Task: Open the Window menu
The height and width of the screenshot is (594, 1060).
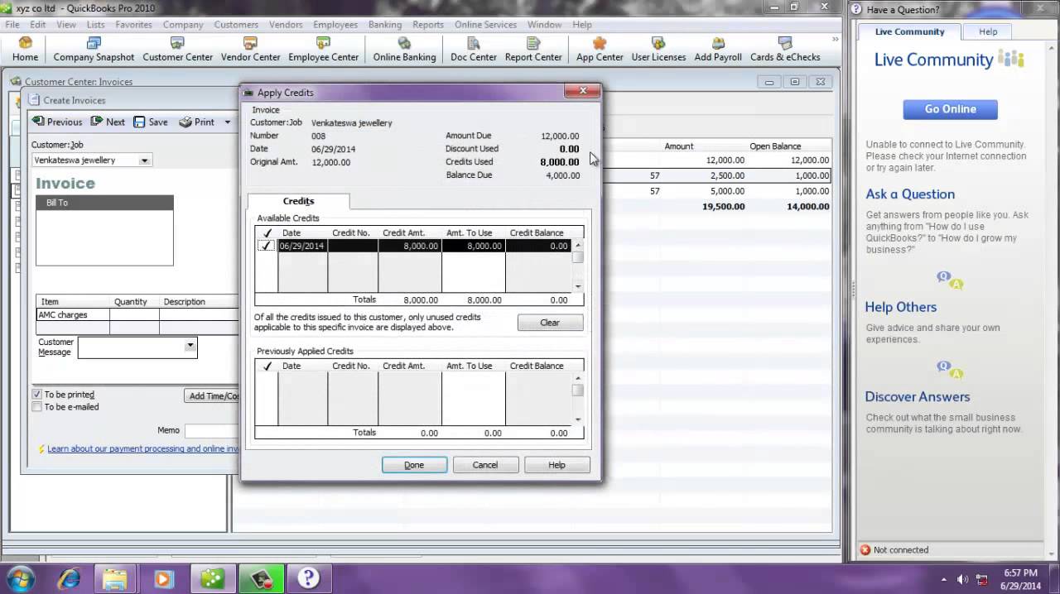Action: point(544,25)
